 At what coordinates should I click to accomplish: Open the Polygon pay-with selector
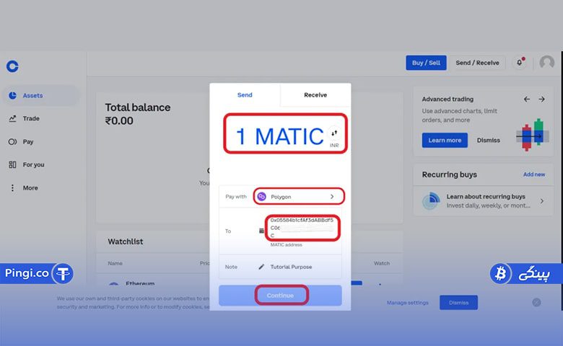click(x=299, y=197)
